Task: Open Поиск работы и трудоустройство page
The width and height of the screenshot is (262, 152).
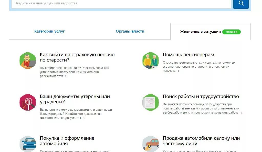Action: (x=201, y=96)
